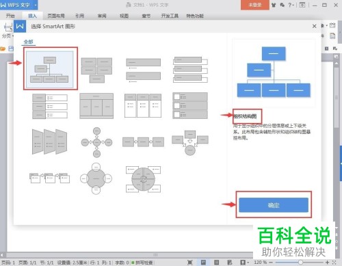Image resolution: width=342 pixels, height=266 pixels.
Task: Select the web layout view icon
Action: [x=230, y=263]
